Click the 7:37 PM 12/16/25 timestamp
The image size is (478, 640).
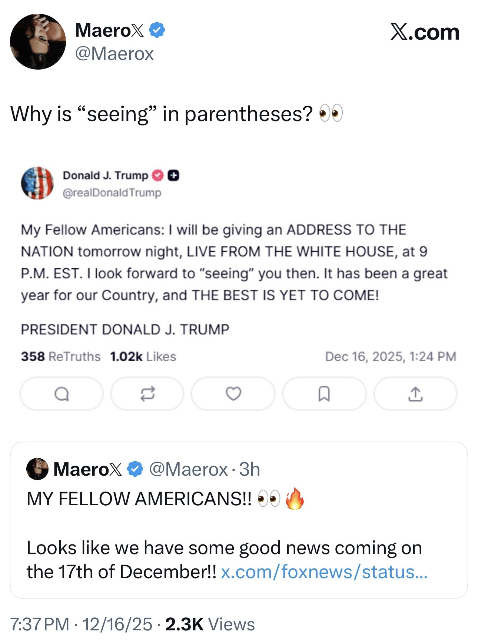click(x=81, y=624)
